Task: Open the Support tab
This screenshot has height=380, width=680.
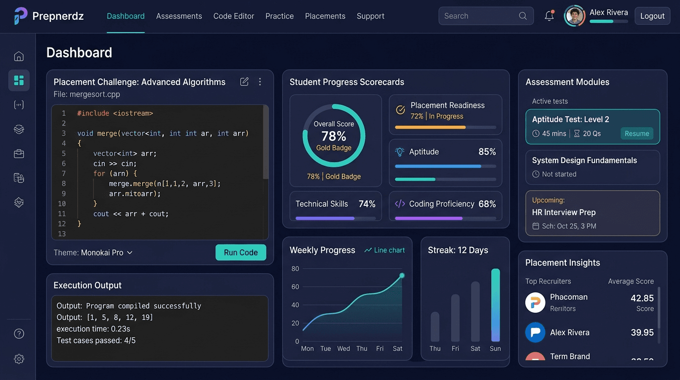Action: [x=371, y=16]
